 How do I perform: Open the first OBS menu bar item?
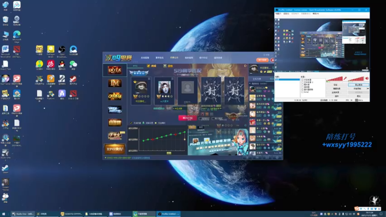click(x=278, y=14)
